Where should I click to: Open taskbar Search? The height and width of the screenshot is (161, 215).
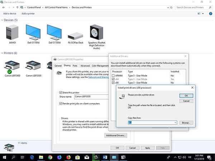point(14,157)
